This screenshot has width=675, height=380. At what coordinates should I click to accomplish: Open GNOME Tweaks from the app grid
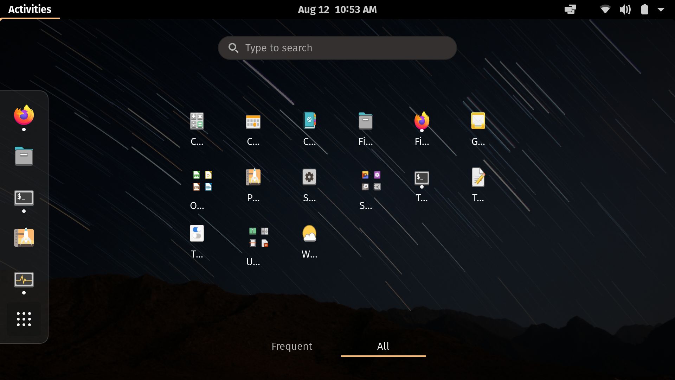click(197, 233)
